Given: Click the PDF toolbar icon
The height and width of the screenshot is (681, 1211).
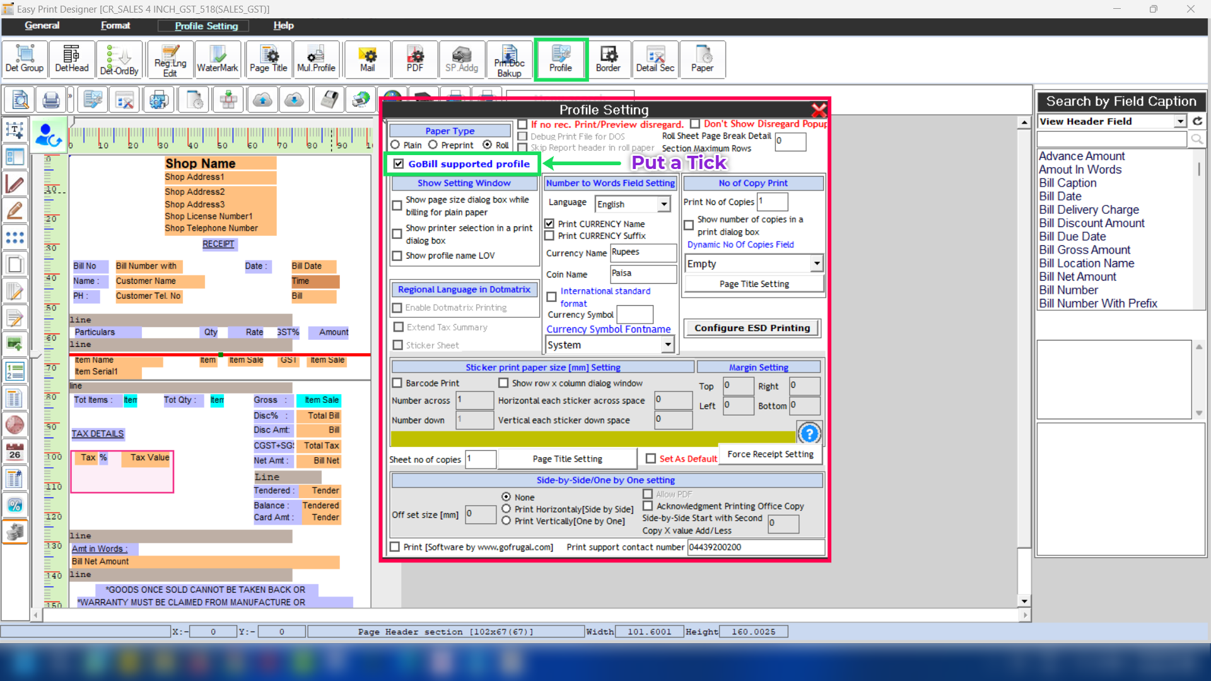Looking at the screenshot, I should 414,59.
